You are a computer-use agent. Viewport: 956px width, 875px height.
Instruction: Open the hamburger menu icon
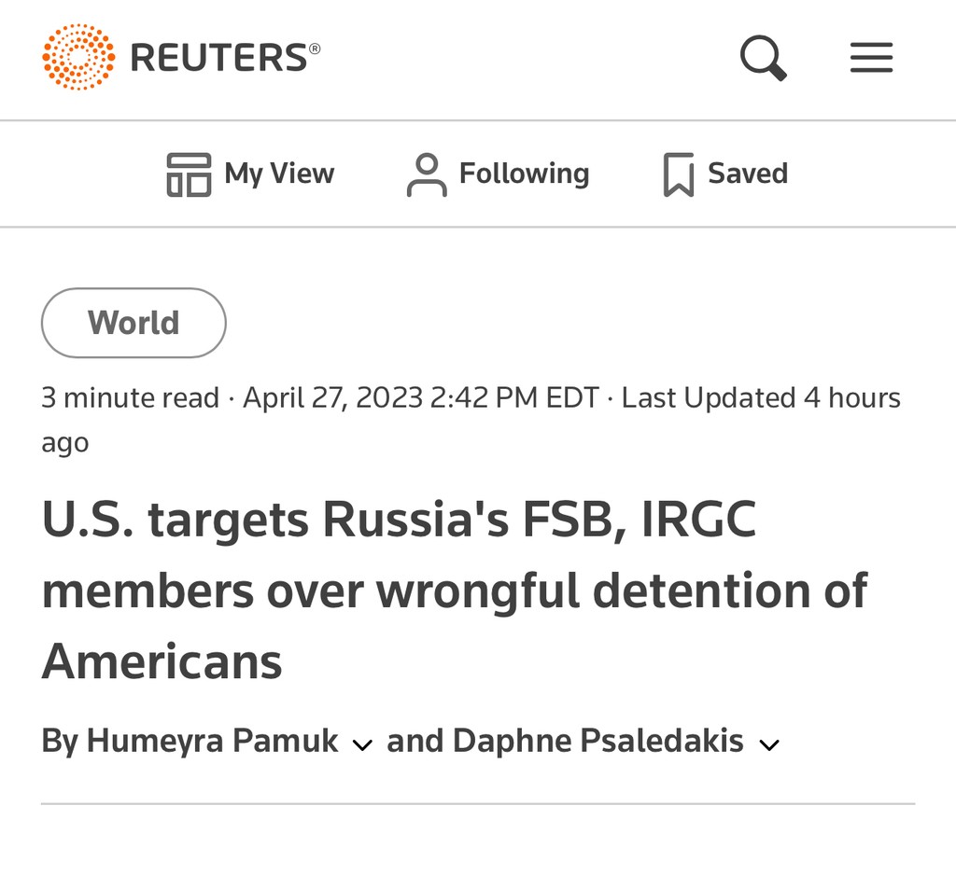[x=871, y=57]
